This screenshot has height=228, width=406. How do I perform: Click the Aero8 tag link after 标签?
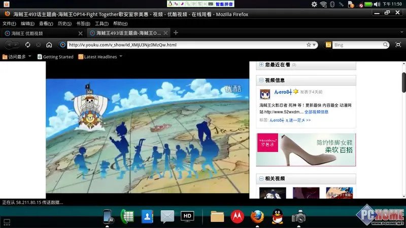coord(277,120)
